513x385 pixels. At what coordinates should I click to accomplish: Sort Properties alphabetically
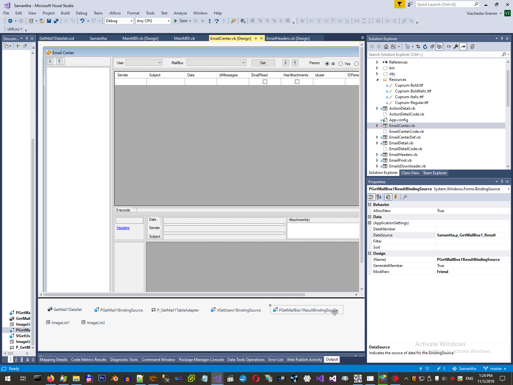[379, 197]
